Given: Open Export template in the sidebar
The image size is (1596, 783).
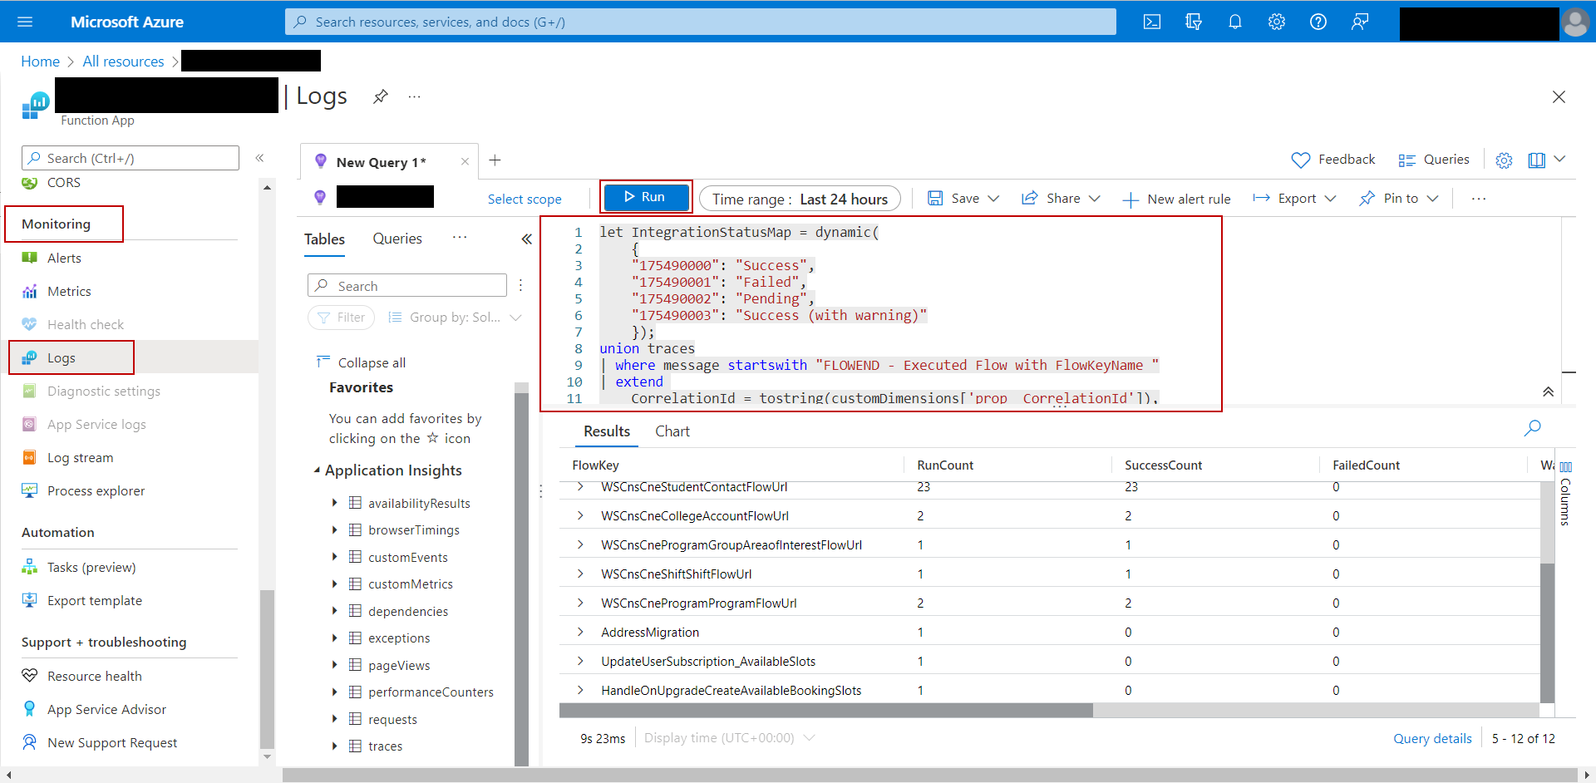Looking at the screenshot, I should tap(94, 601).
